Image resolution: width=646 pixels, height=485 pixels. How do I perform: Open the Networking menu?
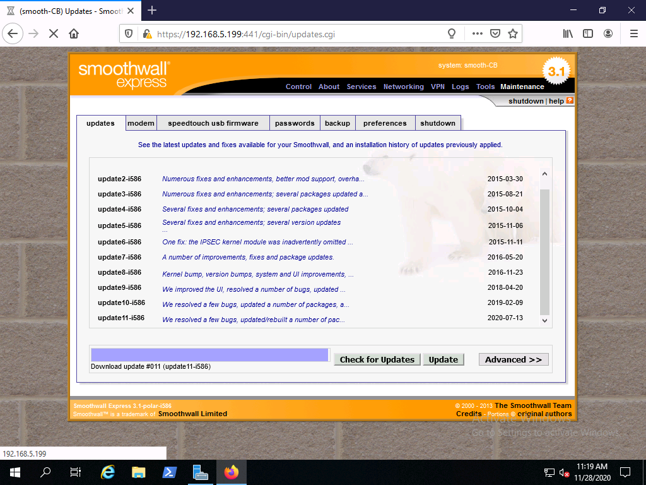[x=403, y=87]
